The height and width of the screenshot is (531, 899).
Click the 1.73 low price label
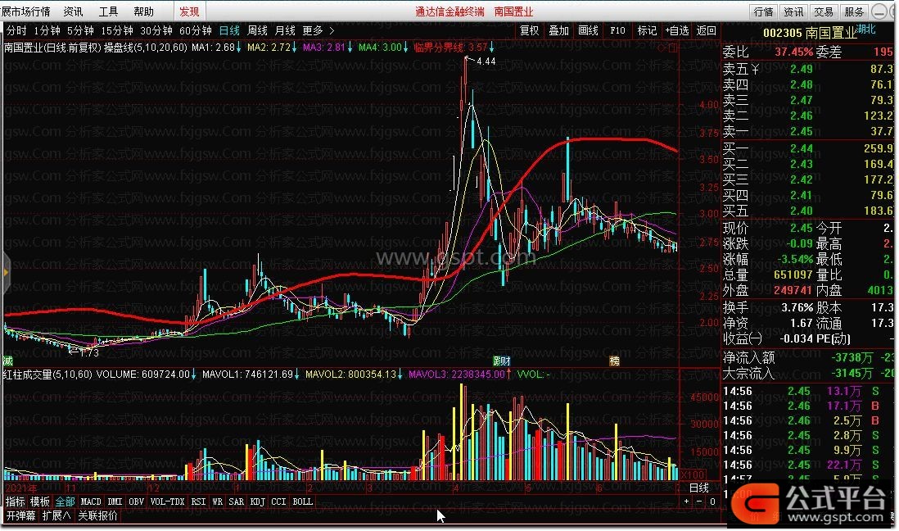pos(89,352)
